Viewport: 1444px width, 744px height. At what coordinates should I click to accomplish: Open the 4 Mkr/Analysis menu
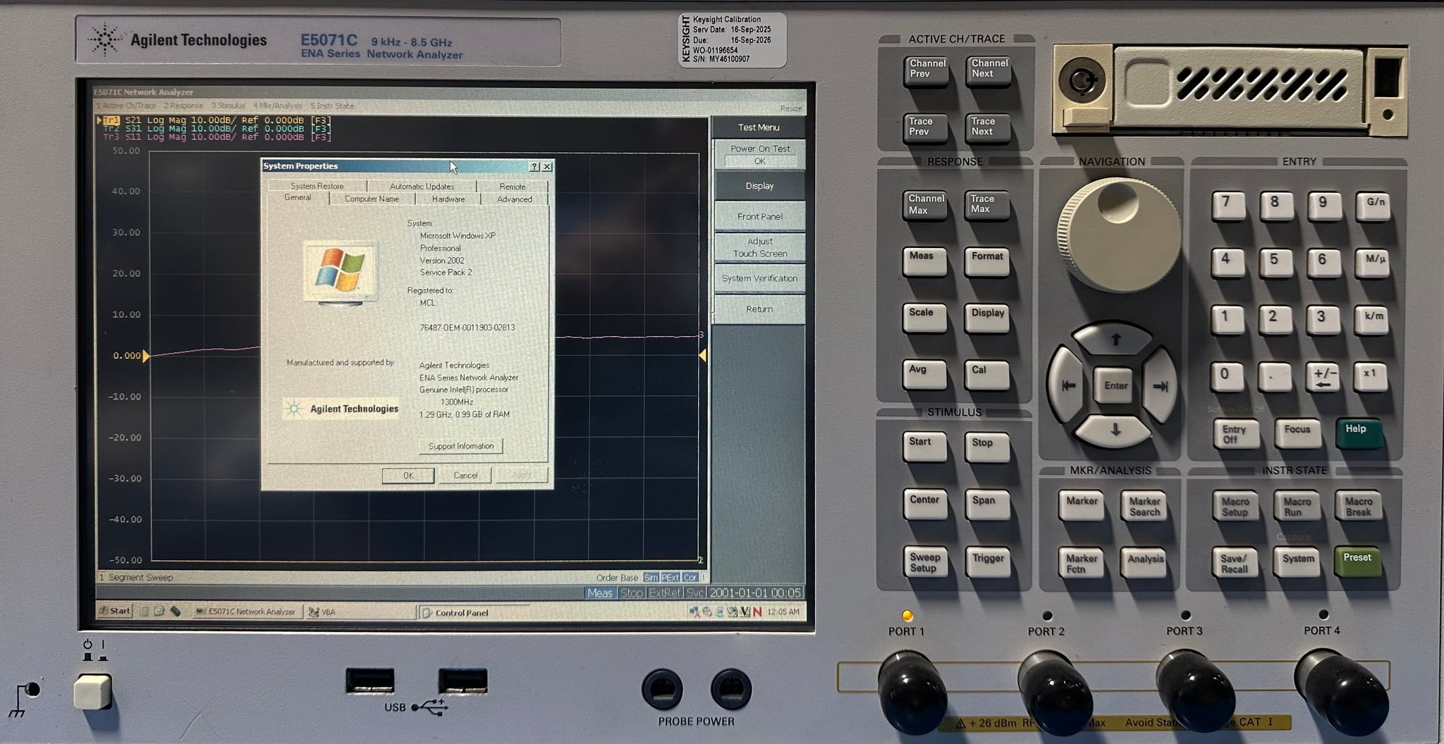pos(278,106)
